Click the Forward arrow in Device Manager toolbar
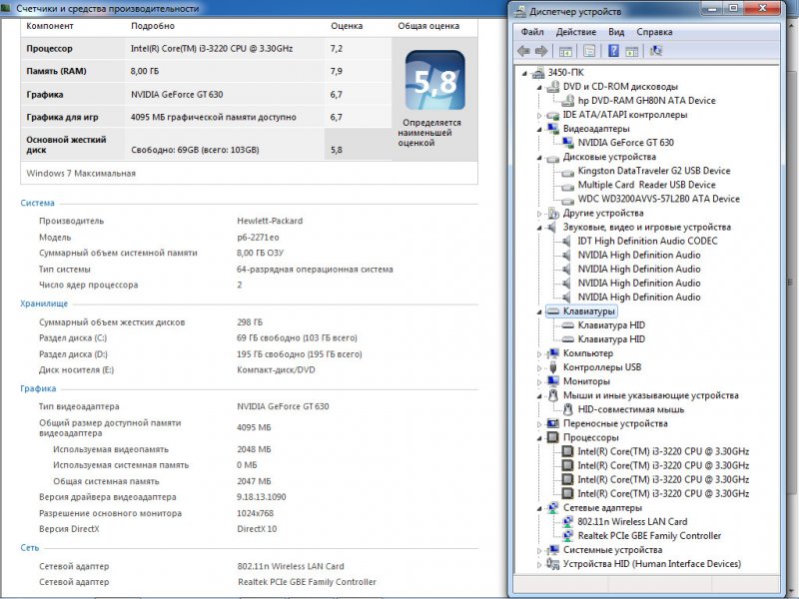This screenshot has height=599, width=799. coord(541,51)
